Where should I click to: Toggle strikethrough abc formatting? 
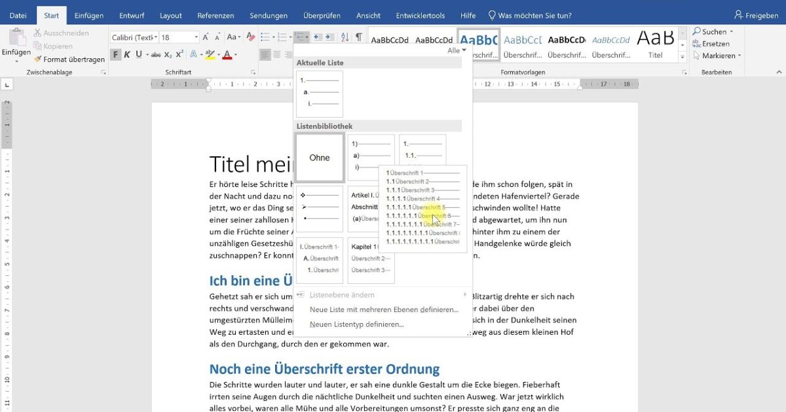[x=156, y=55]
